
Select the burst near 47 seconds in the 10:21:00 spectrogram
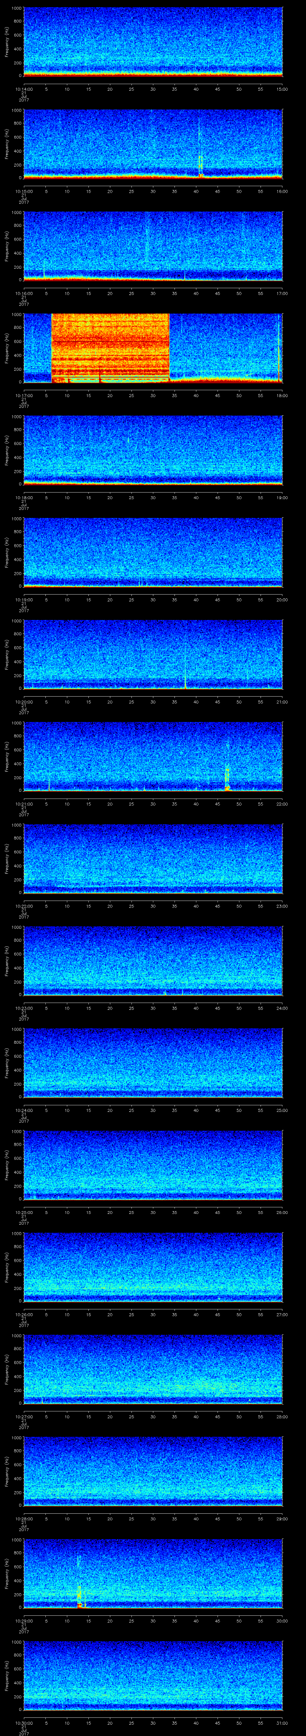227,778
